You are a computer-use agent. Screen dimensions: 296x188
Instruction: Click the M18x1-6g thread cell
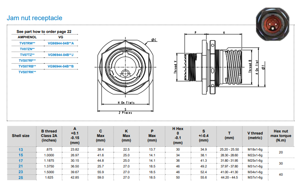click(x=255, y=149)
